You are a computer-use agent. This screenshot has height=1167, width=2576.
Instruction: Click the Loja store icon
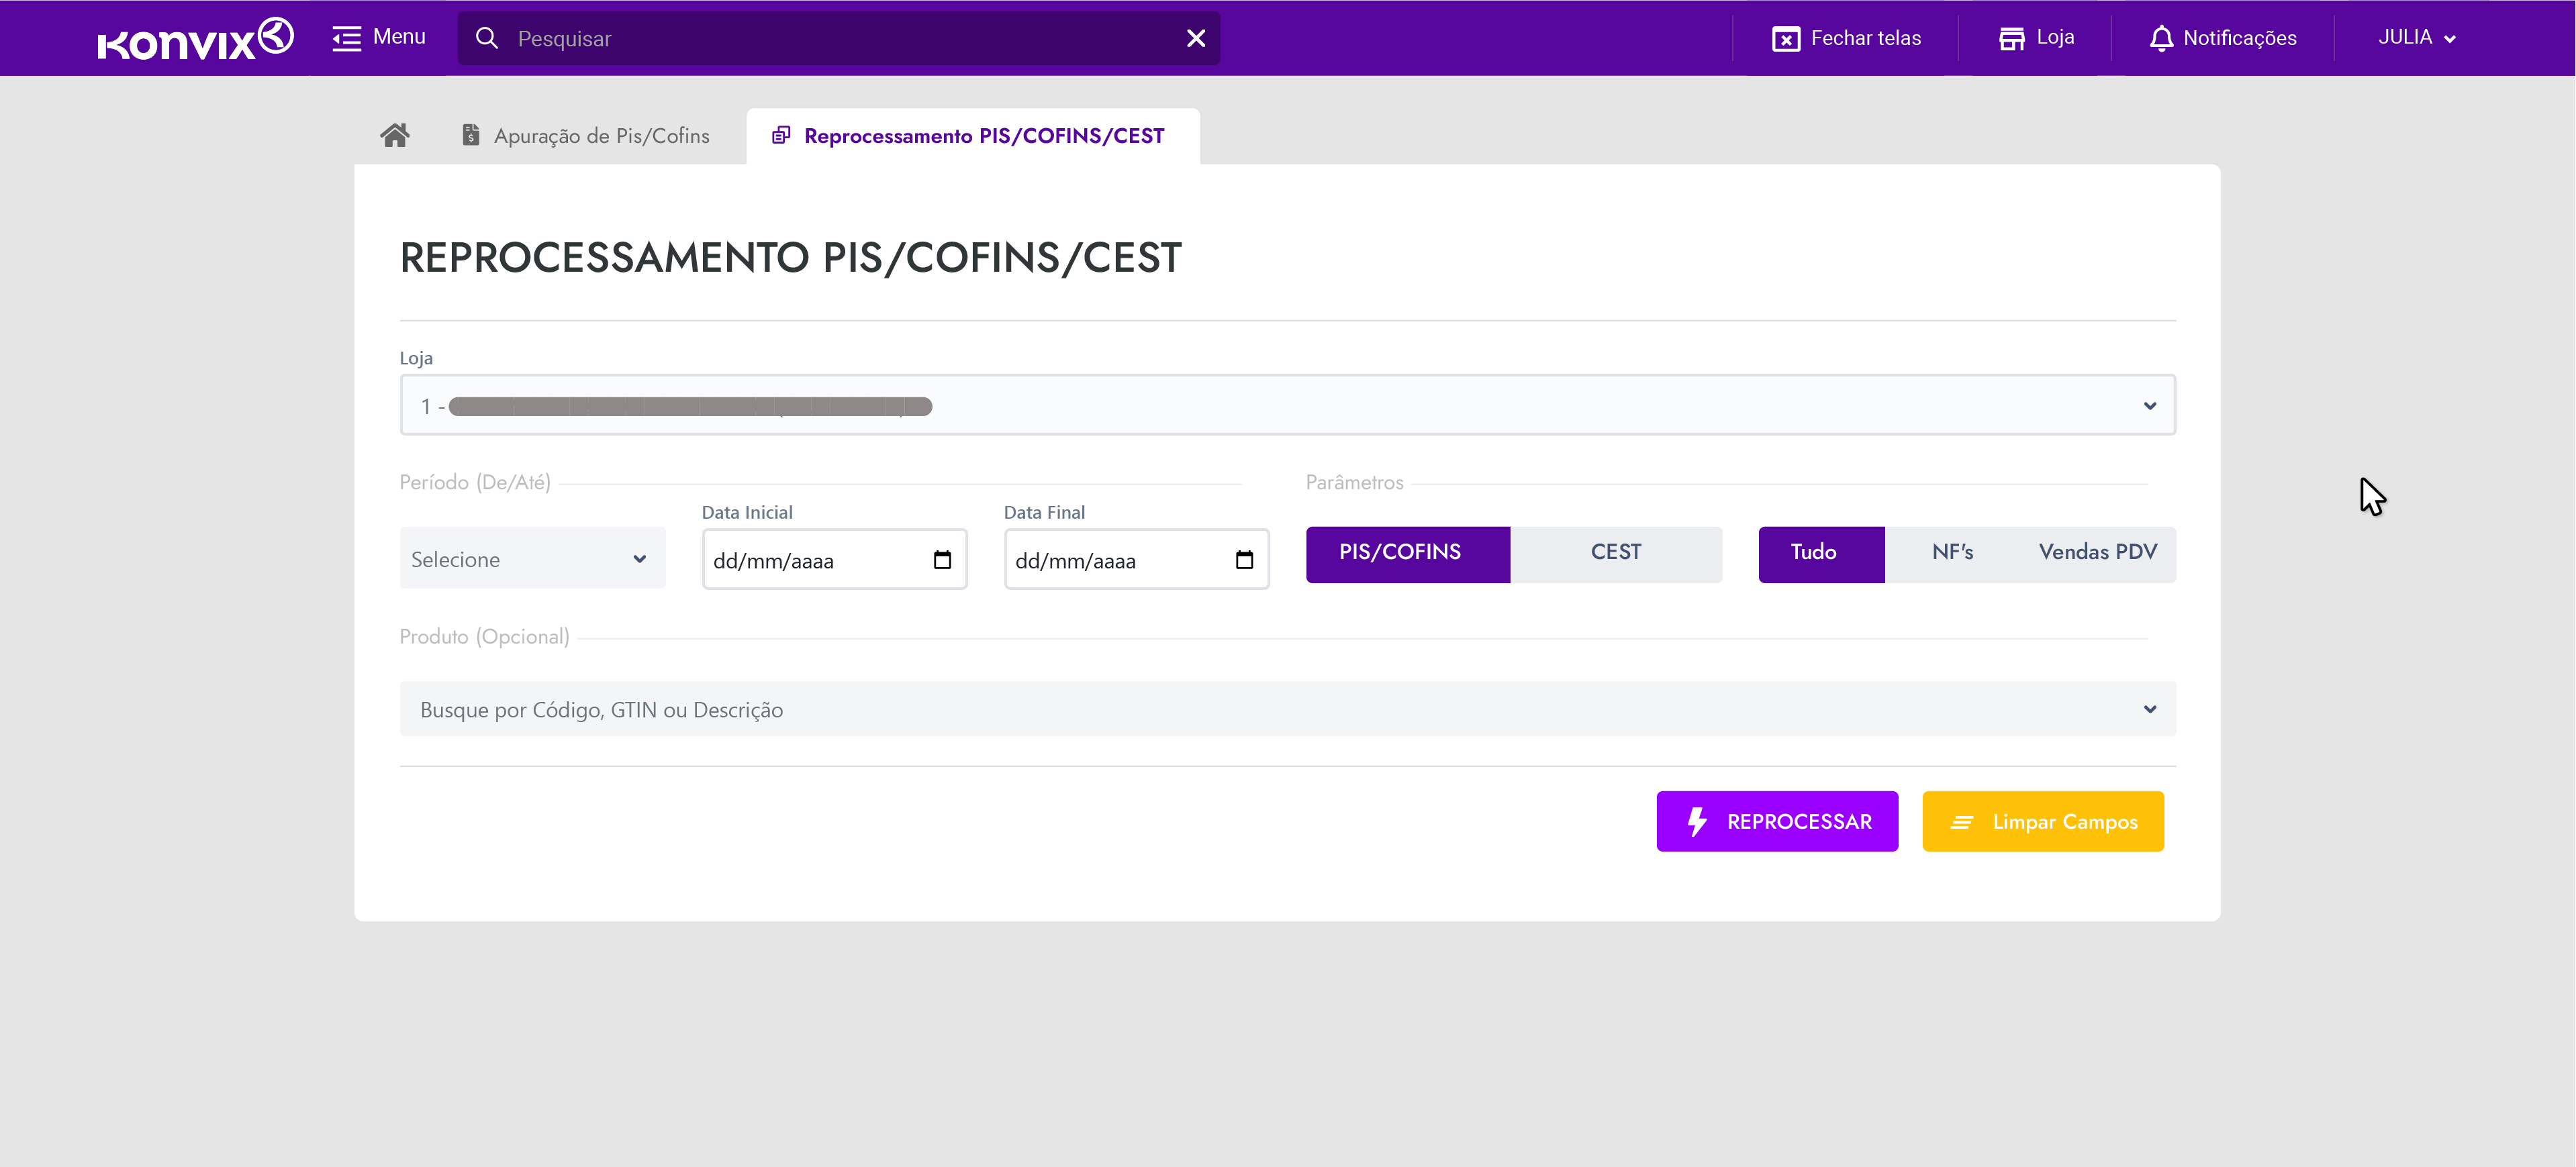click(x=2011, y=38)
